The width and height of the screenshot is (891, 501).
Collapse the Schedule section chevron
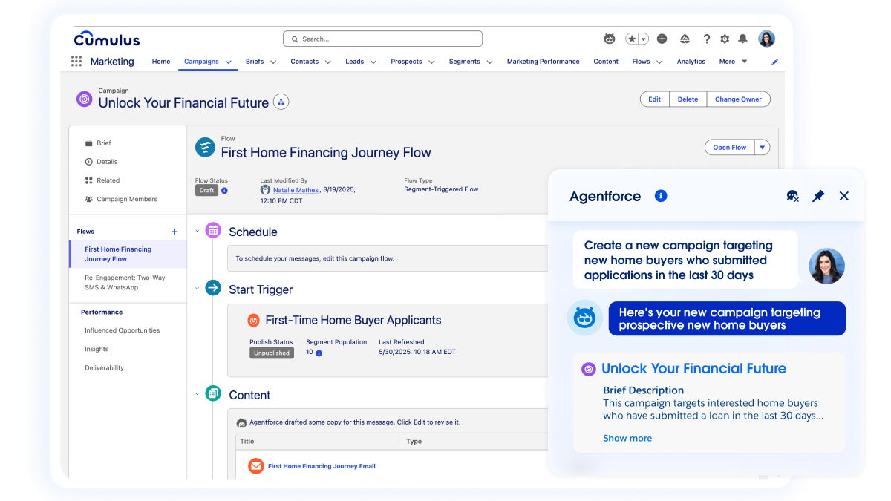coord(197,231)
